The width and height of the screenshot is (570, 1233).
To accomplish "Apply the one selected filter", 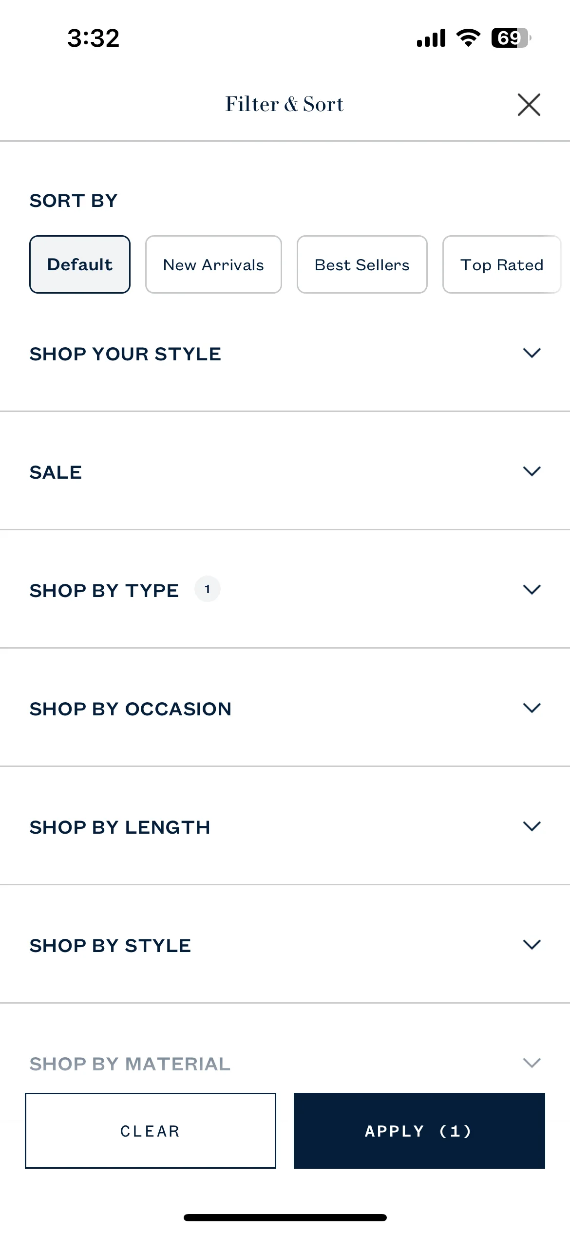I will (419, 1131).
